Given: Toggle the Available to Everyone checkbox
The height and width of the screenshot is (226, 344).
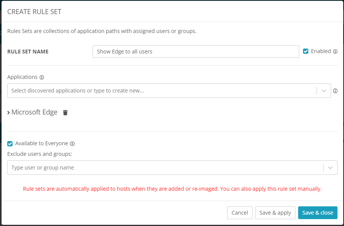Looking at the screenshot, I should [x=10, y=144].
